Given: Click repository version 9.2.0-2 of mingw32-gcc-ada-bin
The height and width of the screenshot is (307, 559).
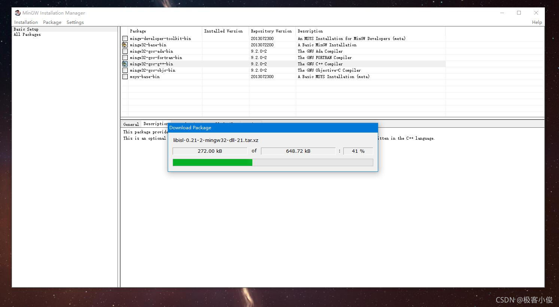Looking at the screenshot, I should pos(259,51).
